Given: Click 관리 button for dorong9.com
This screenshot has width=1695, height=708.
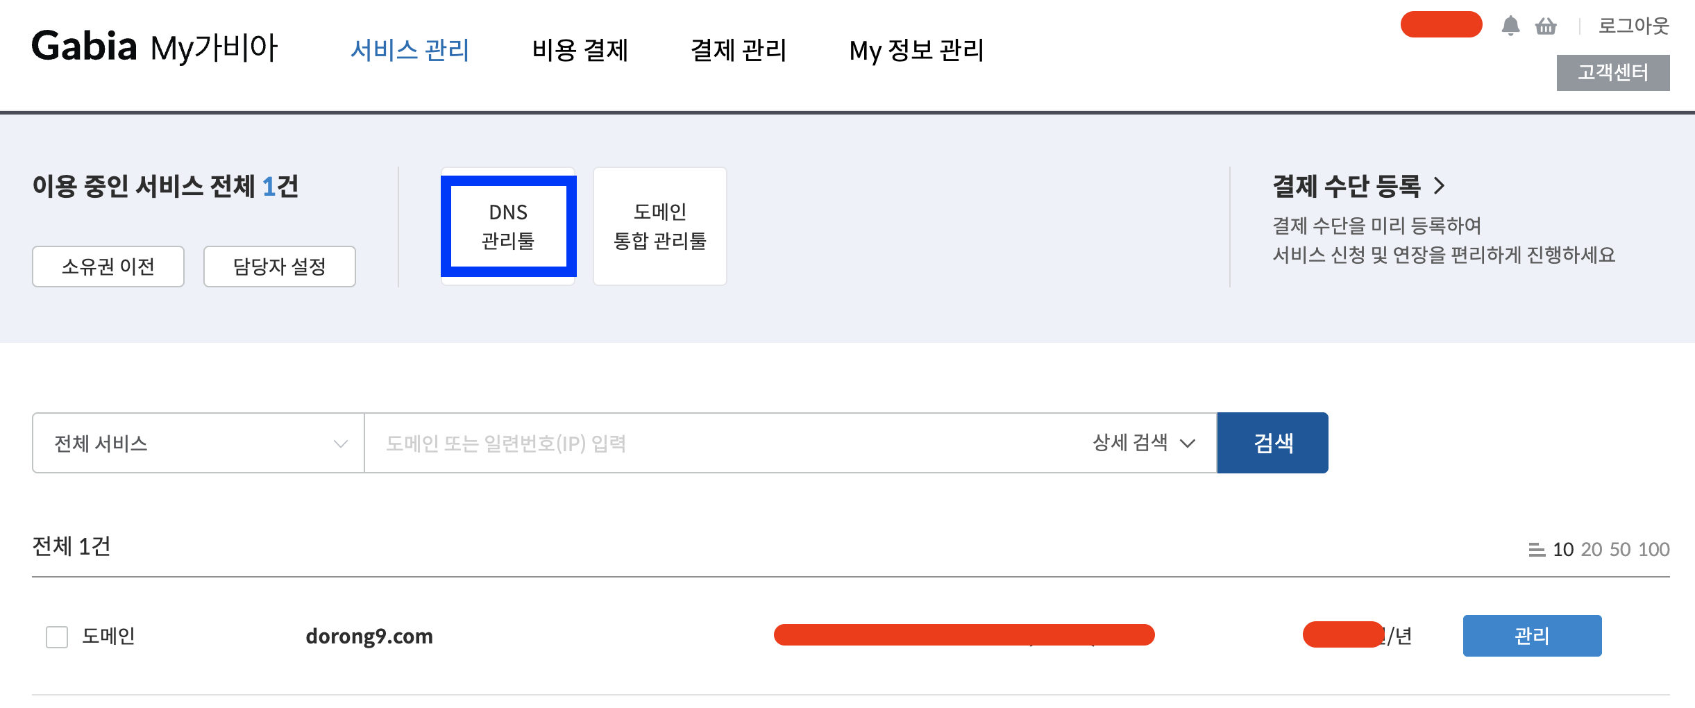Looking at the screenshot, I should pyautogui.click(x=1531, y=636).
